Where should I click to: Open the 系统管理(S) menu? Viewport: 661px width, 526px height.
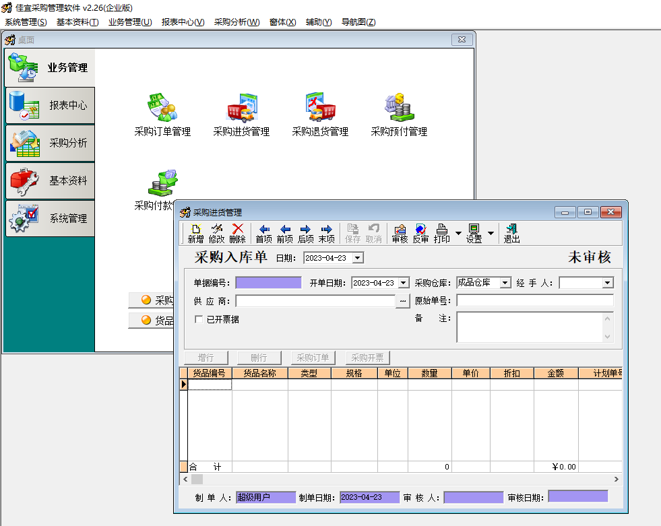tap(26, 22)
